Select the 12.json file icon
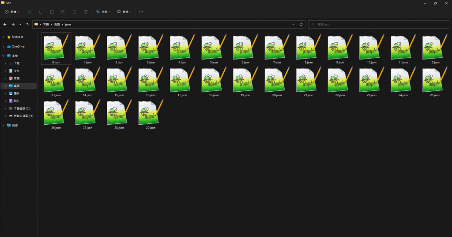 coord(435,47)
